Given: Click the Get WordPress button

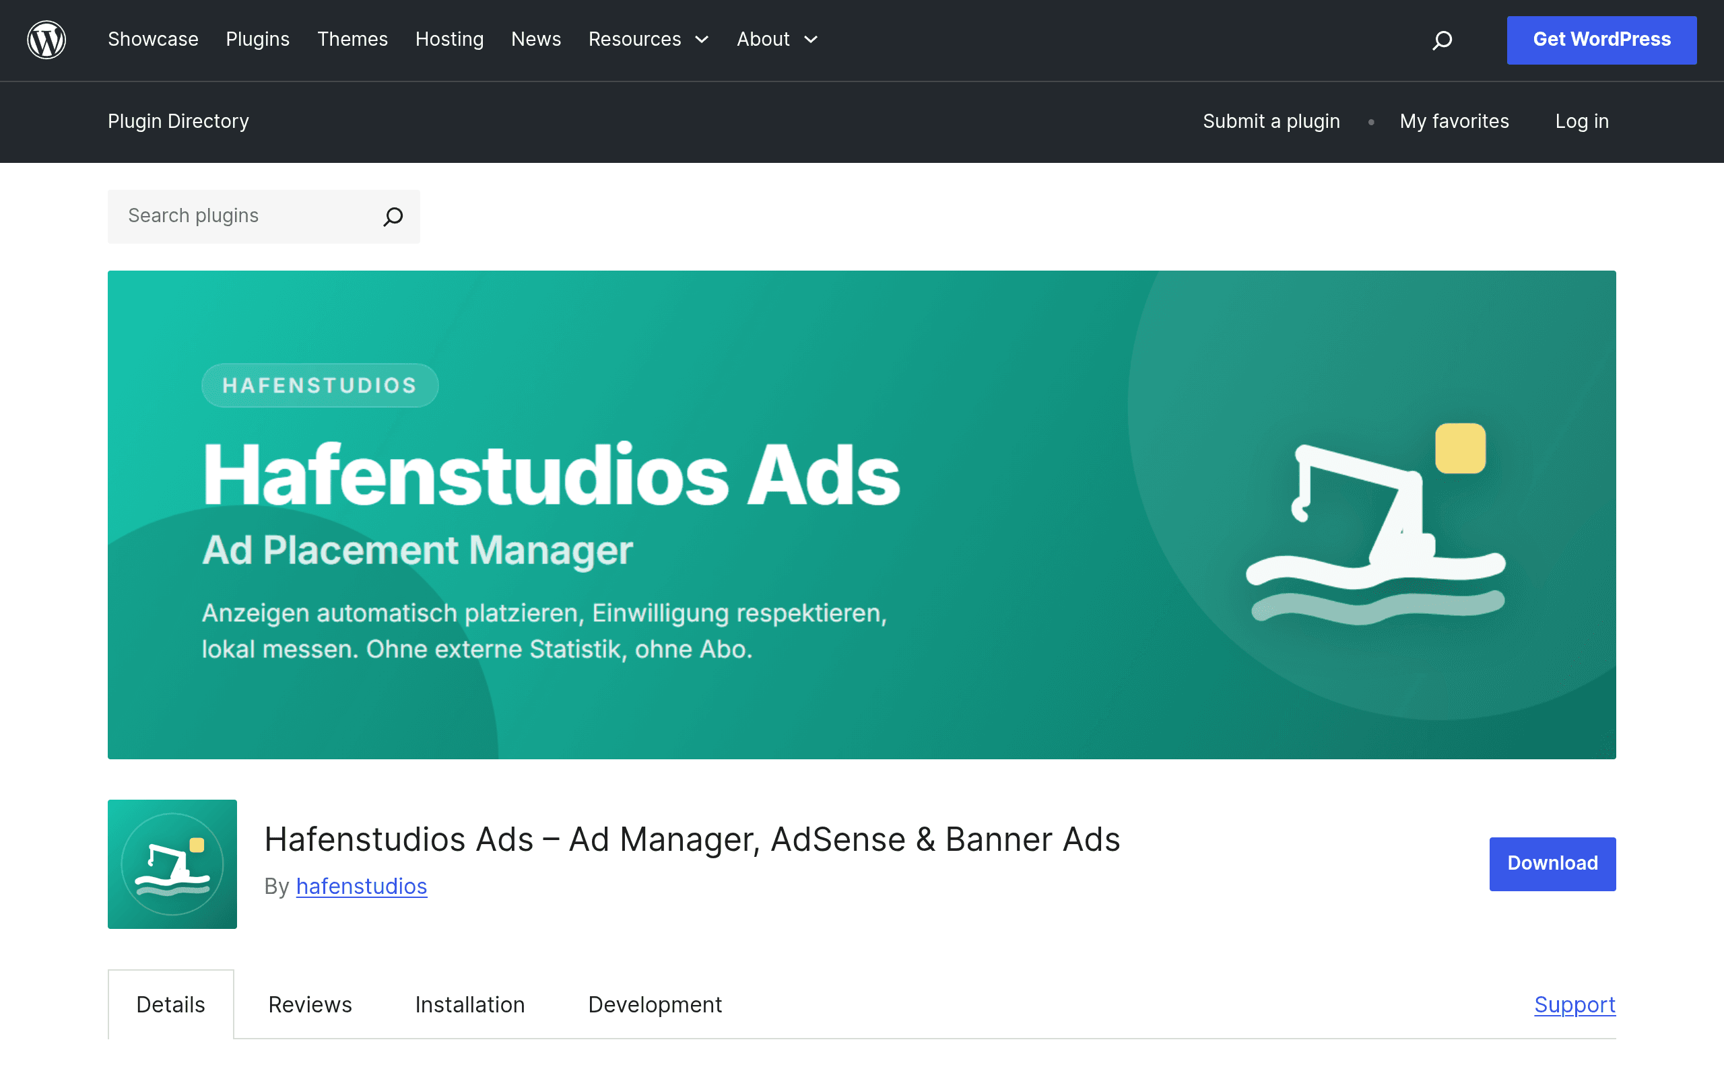Looking at the screenshot, I should 1601,40.
